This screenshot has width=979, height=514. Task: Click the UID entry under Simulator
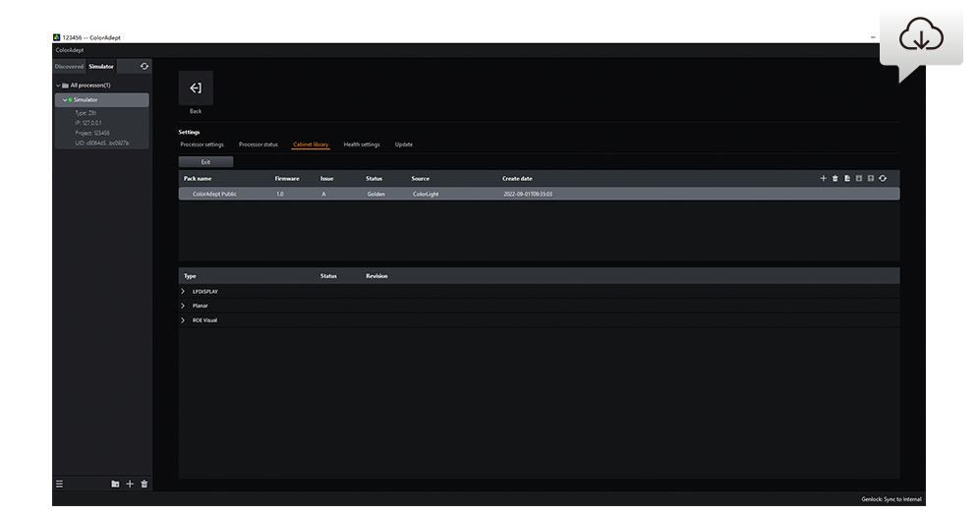(102, 143)
